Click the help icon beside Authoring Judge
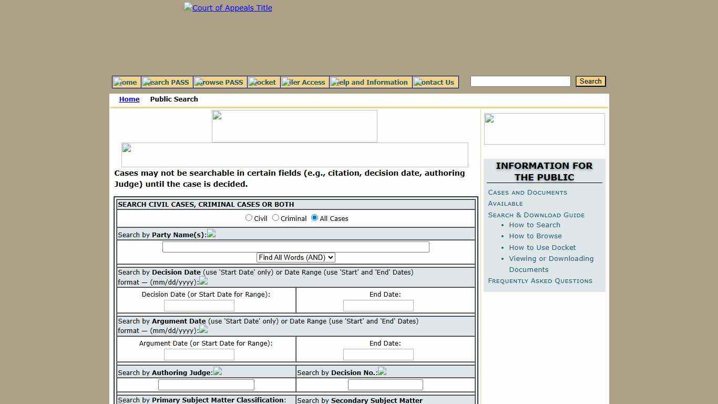Image resolution: width=718 pixels, height=404 pixels. (x=218, y=371)
